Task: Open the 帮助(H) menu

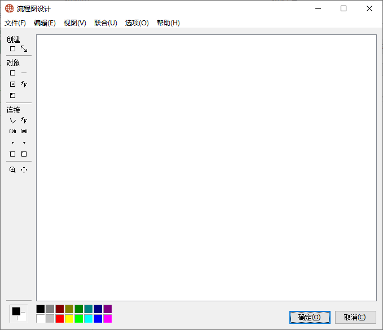Action: [x=168, y=23]
